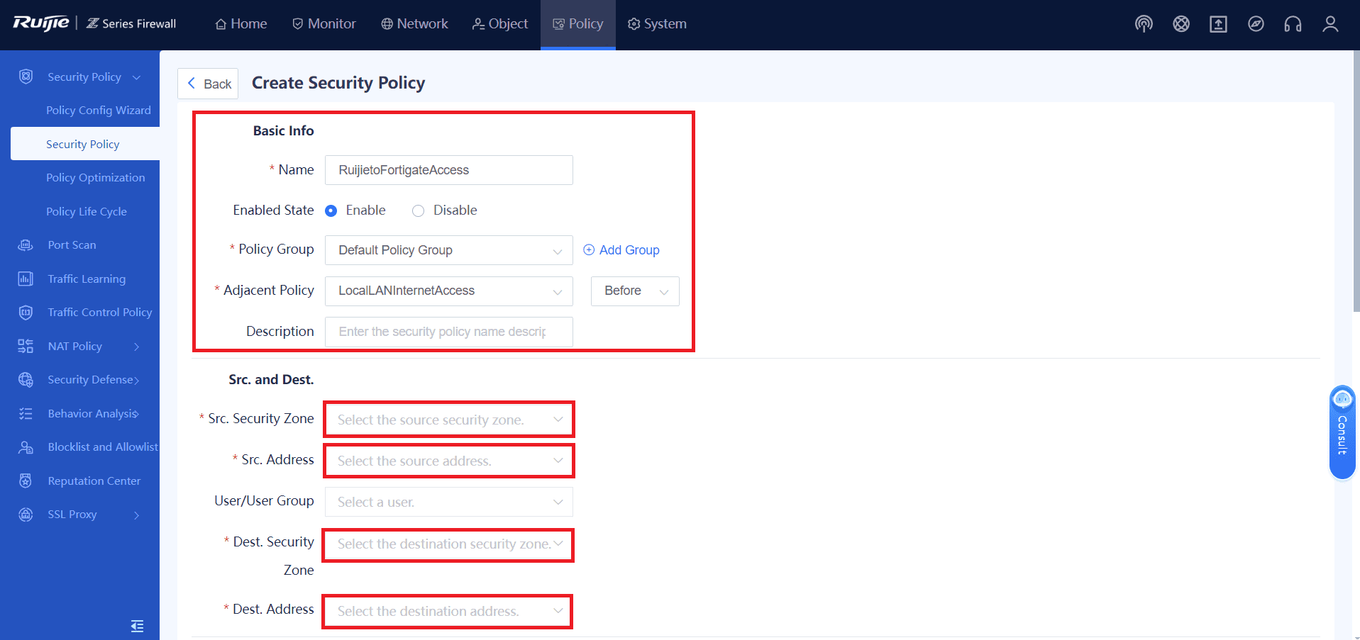Open the user account icon
Screen dimensions: 1360x640
tap(1330, 24)
